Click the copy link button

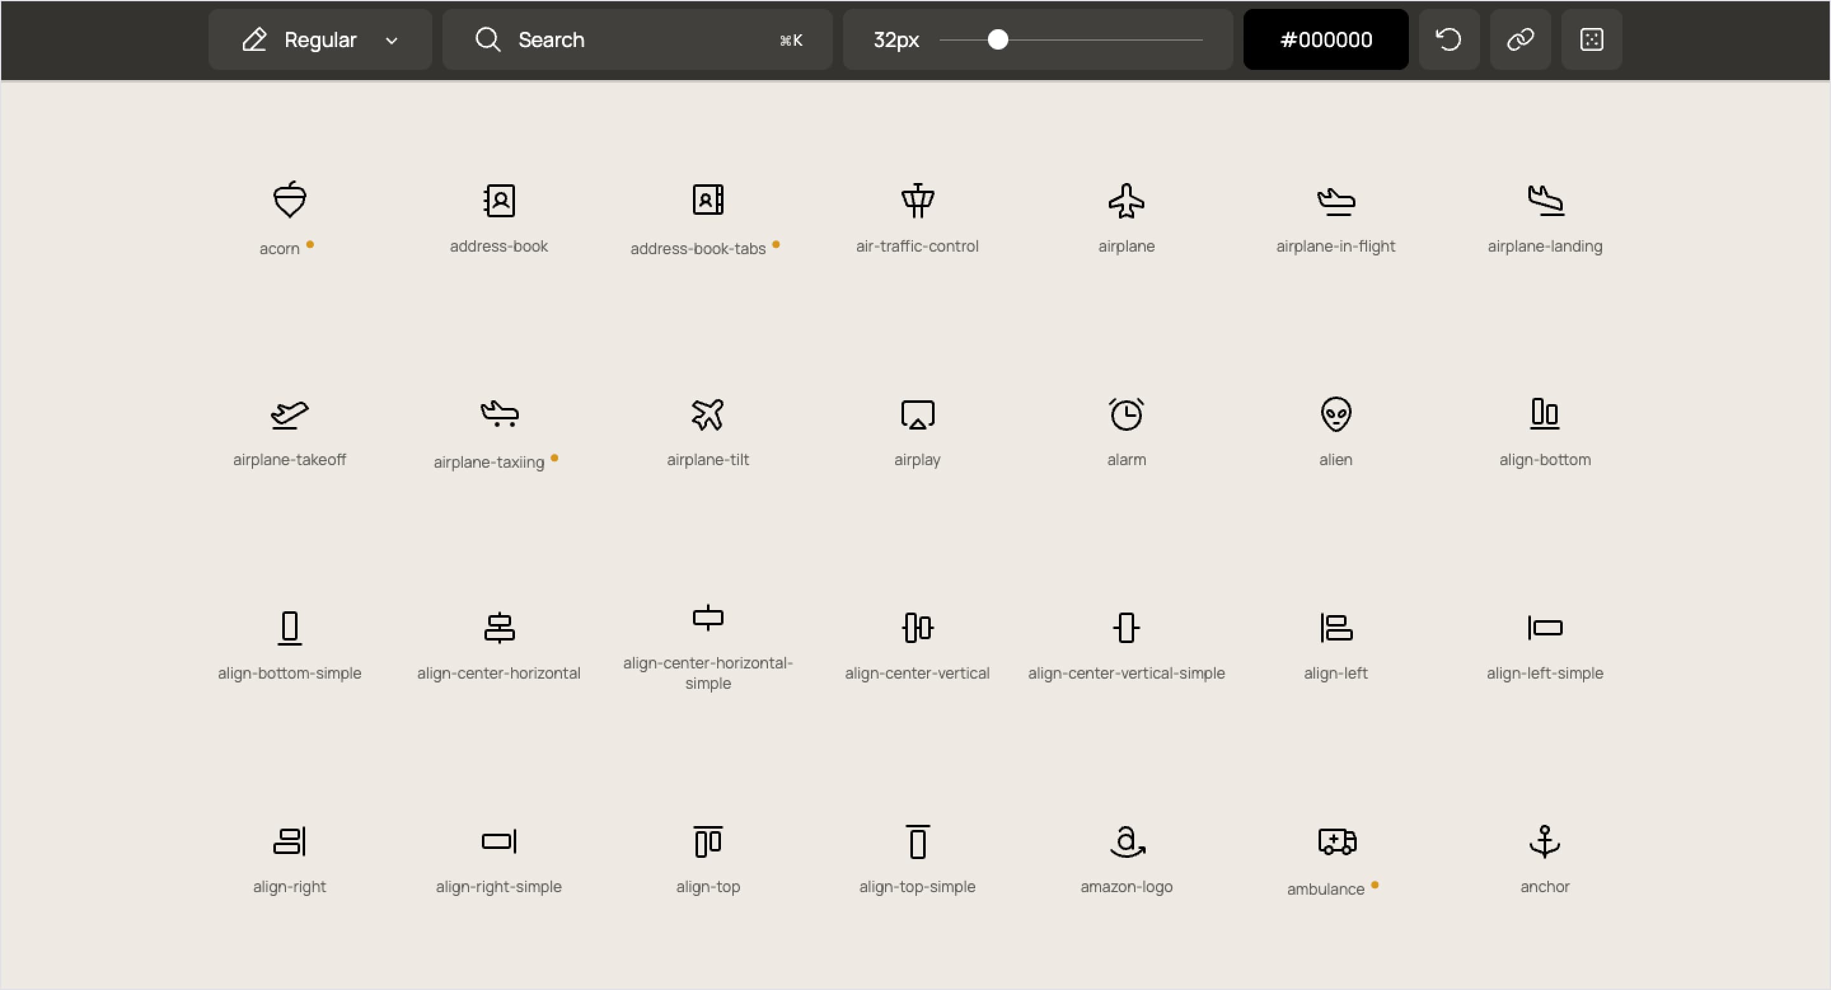(x=1519, y=40)
